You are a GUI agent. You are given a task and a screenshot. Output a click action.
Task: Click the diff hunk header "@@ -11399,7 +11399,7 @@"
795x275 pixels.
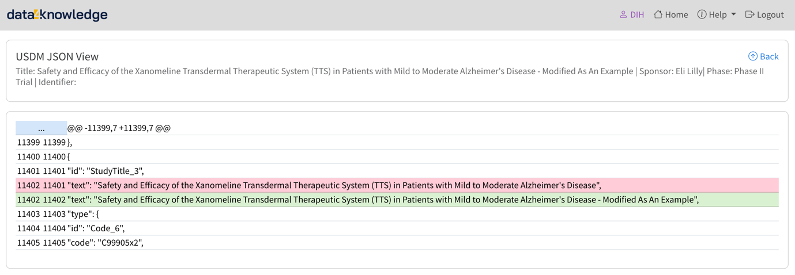click(119, 128)
